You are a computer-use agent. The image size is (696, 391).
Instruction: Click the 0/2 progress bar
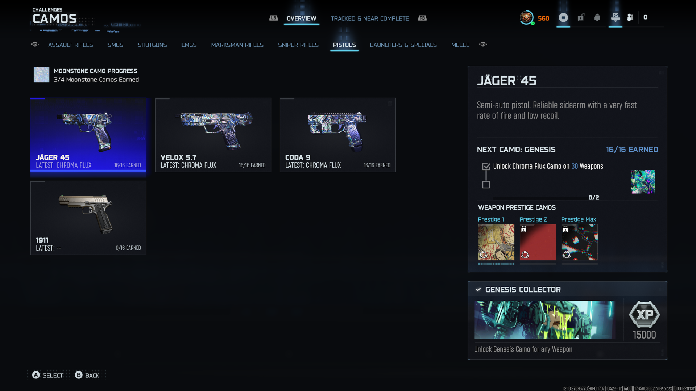click(x=540, y=198)
